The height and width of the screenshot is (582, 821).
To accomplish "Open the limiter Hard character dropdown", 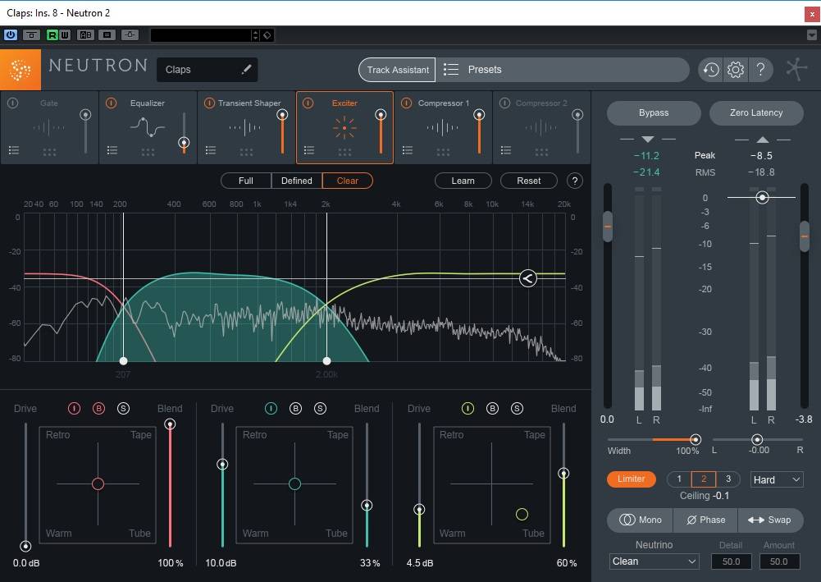I will (x=777, y=479).
